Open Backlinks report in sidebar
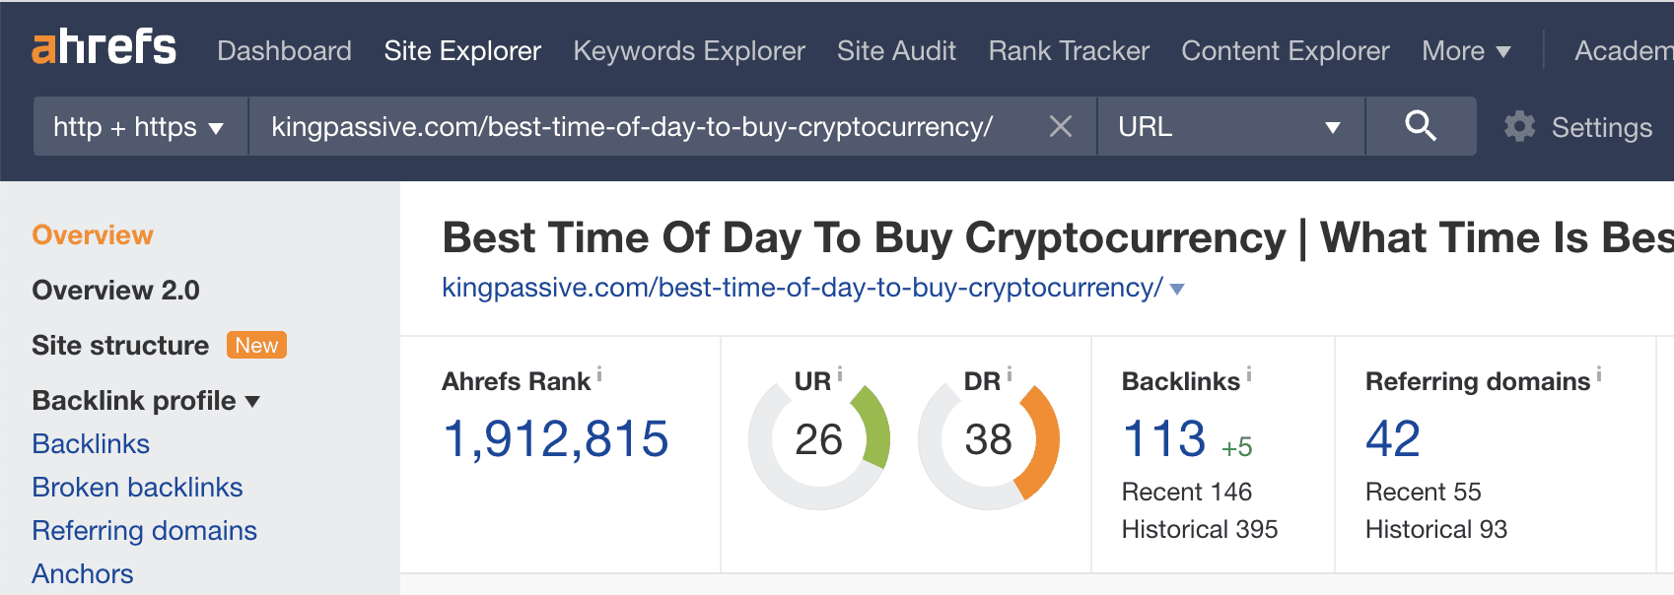Viewport: 1674px width, 595px height. pyautogui.click(x=91, y=444)
